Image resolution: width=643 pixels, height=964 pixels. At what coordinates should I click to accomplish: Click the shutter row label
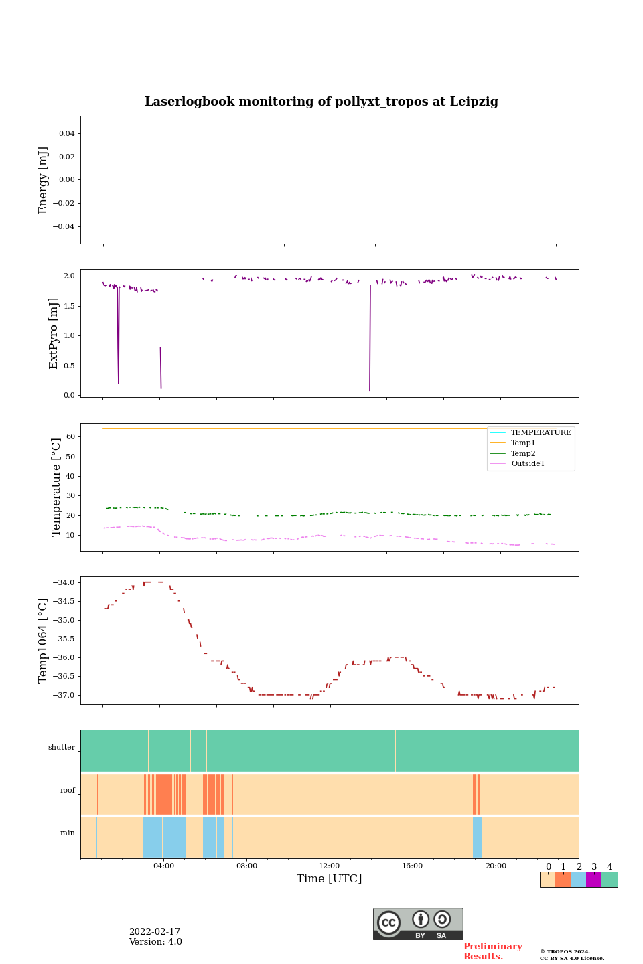(x=62, y=748)
